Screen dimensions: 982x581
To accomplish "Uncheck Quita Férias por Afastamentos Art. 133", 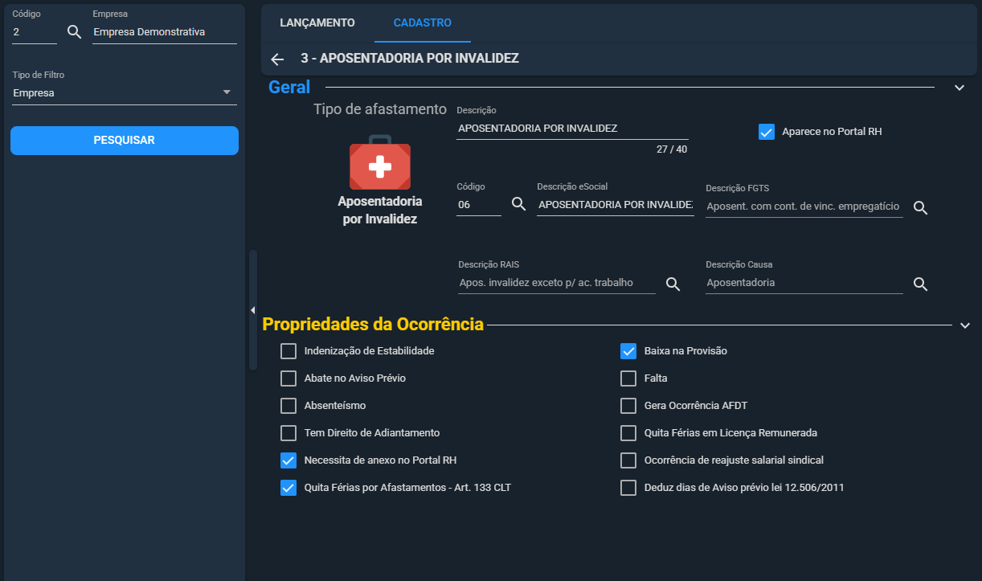I will pos(288,488).
